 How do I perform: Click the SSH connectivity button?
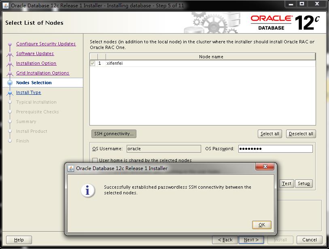point(114,134)
